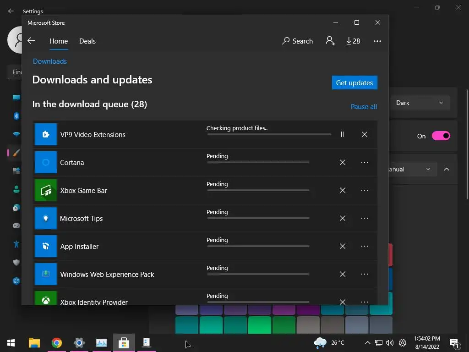Screen dimensions: 469x352
Task: Go back in Microsoft Store
Action: point(31,41)
